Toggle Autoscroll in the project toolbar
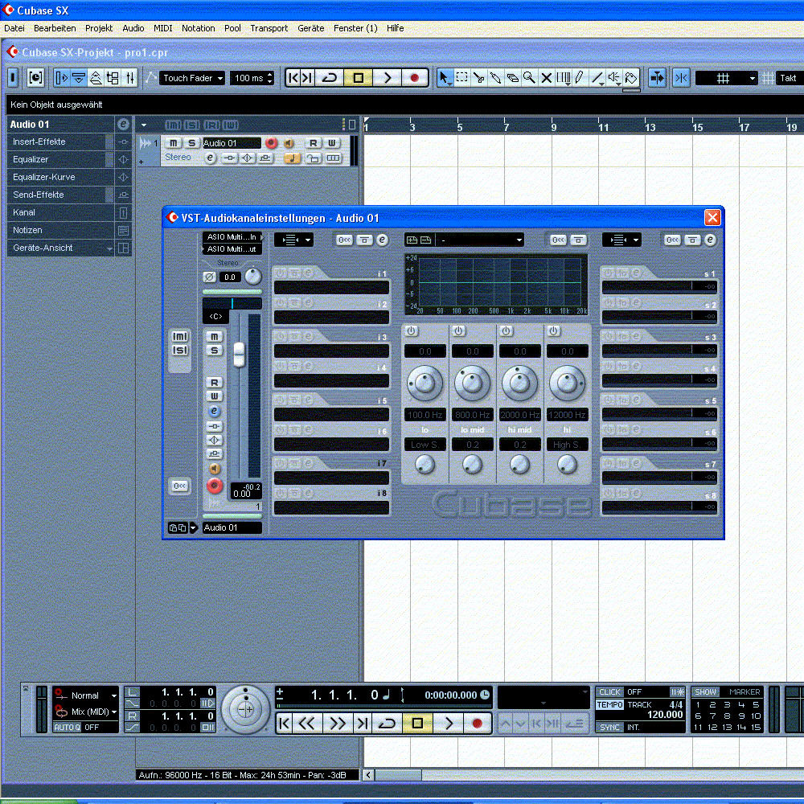 [x=657, y=78]
